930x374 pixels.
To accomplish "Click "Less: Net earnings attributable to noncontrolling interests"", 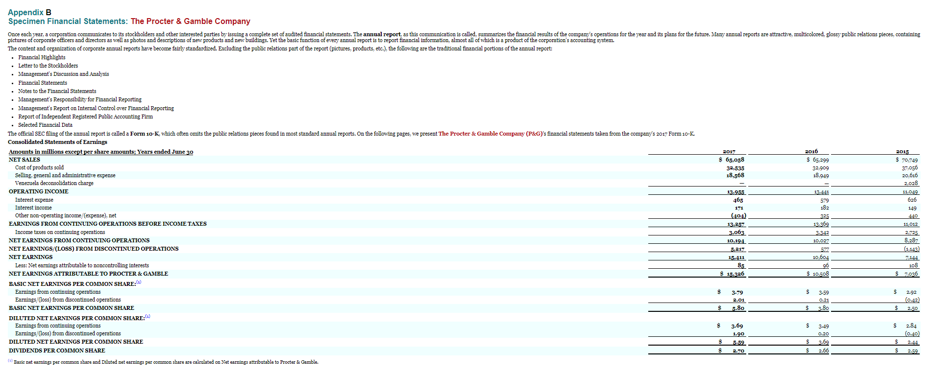I will [82, 265].
